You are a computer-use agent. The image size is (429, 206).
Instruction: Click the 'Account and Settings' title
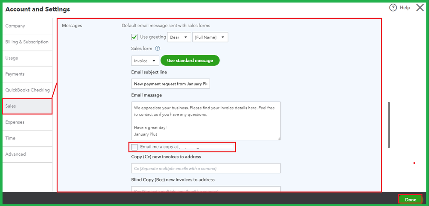click(37, 9)
